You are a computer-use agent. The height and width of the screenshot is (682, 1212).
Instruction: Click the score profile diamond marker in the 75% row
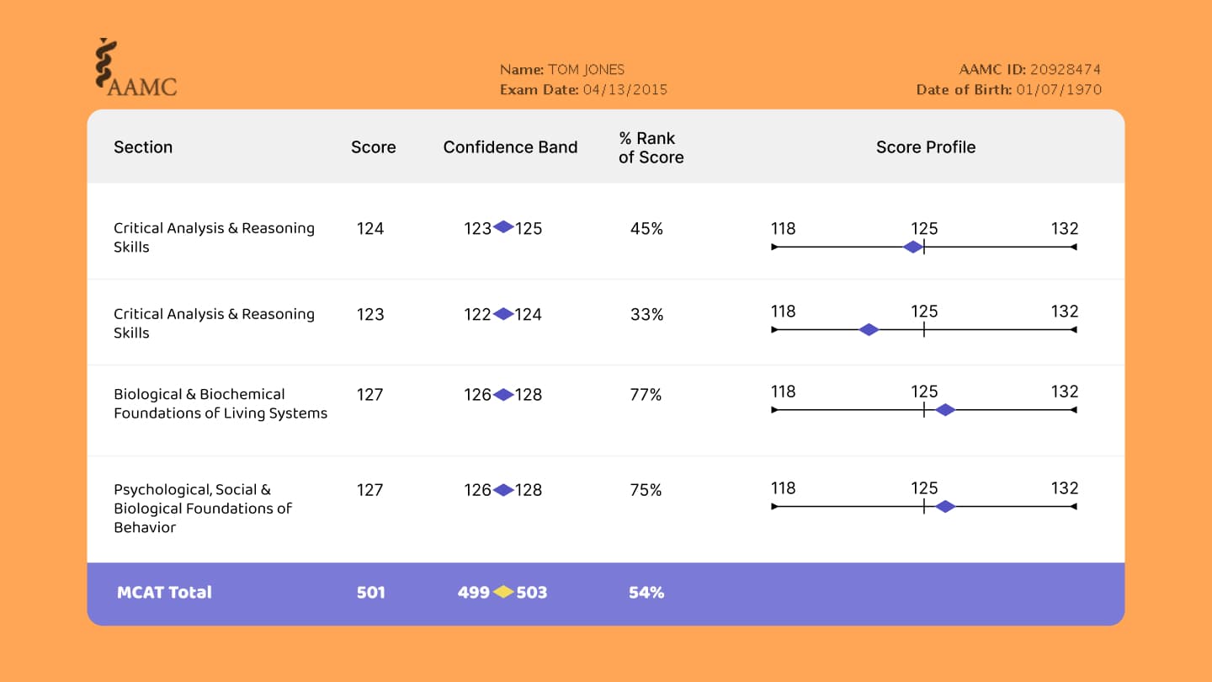pos(945,507)
